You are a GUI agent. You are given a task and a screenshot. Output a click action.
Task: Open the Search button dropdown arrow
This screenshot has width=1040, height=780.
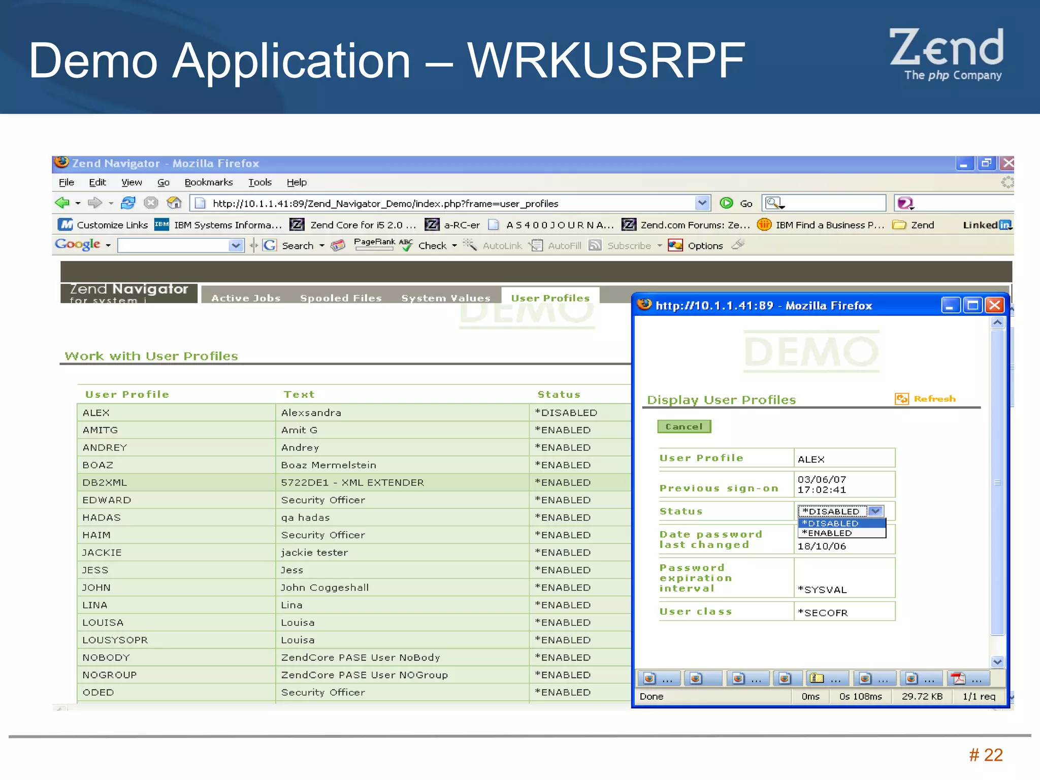click(322, 245)
